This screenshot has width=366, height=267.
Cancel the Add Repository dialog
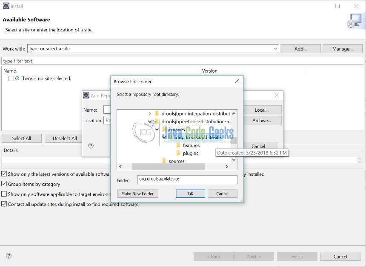click(258, 146)
